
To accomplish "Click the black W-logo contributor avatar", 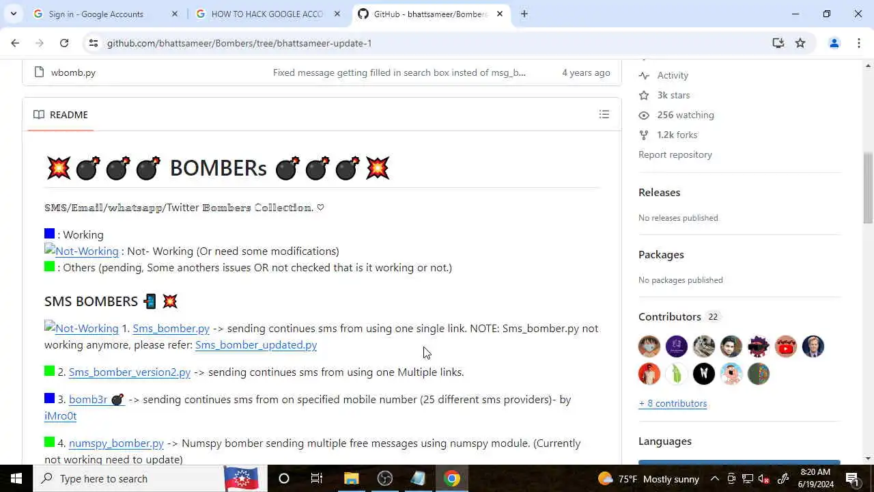I will (x=704, y=374).
